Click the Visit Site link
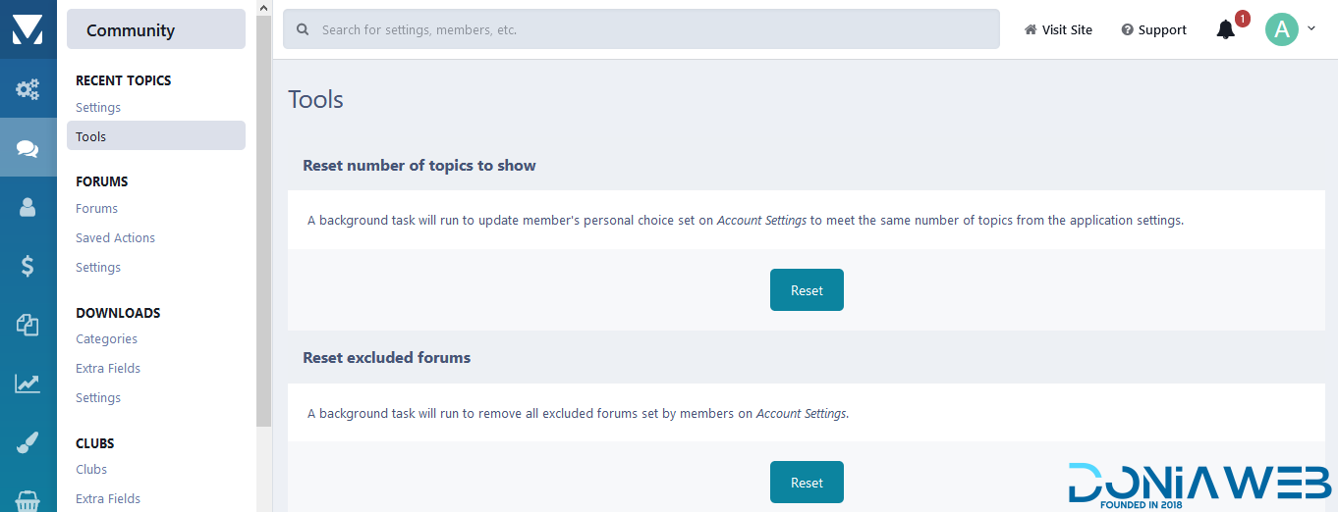The height and width of the screenshot is (512, 1338). tap(1058, 30)
